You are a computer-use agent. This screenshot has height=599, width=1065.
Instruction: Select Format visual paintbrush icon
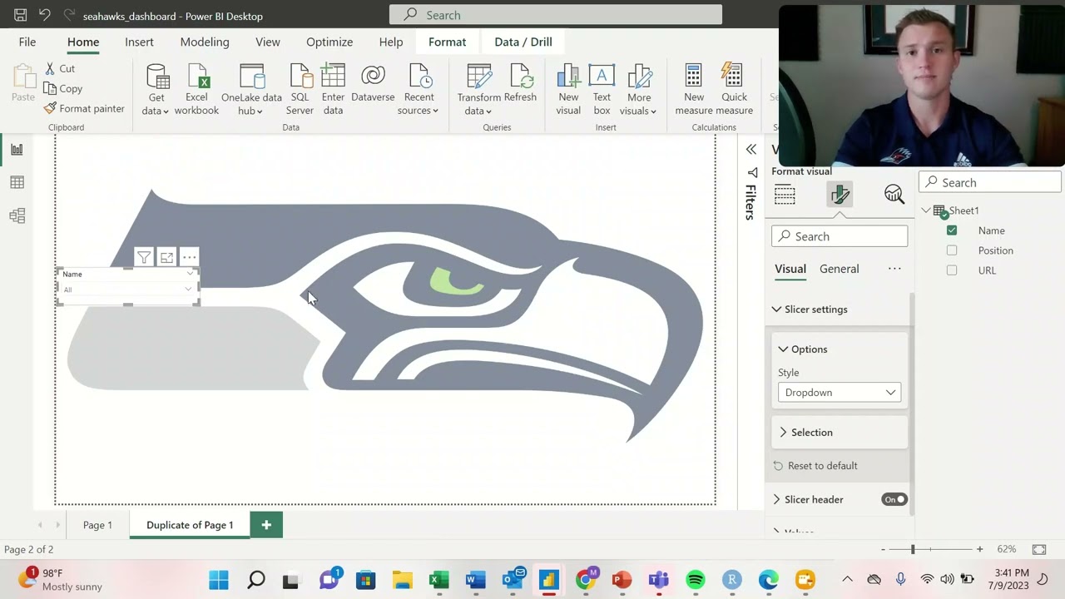[x=840, y=195]
